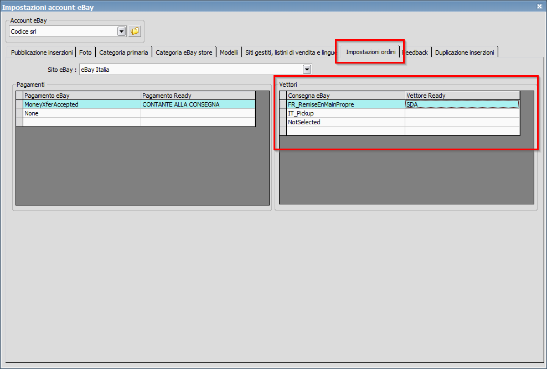Go to Categoria eBay store tab
The image size is (547, 369).
[x=184, y=52]
